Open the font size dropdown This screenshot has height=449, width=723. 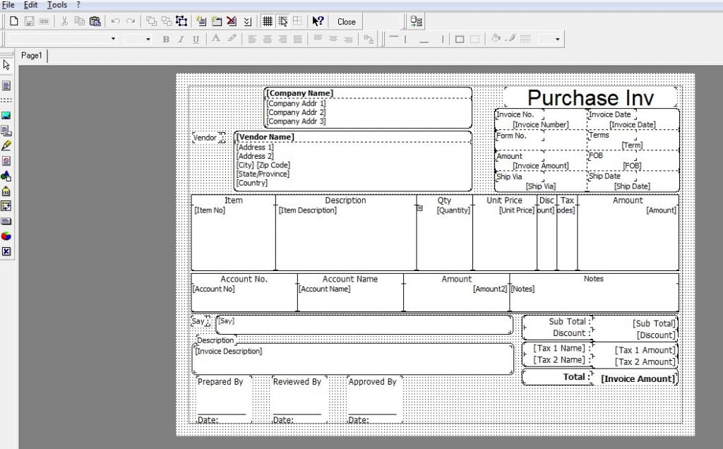[x=148, y=40]
